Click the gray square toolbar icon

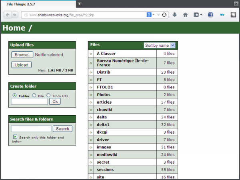tap(233, 15)
